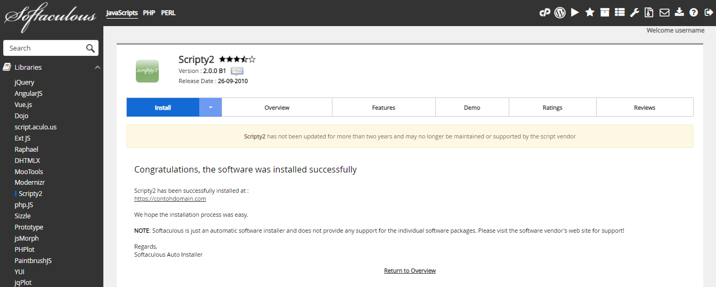Open the ratings star icon in the top bar
The image size is (716, 287).
pyautogui.click(x=590, y=13)
